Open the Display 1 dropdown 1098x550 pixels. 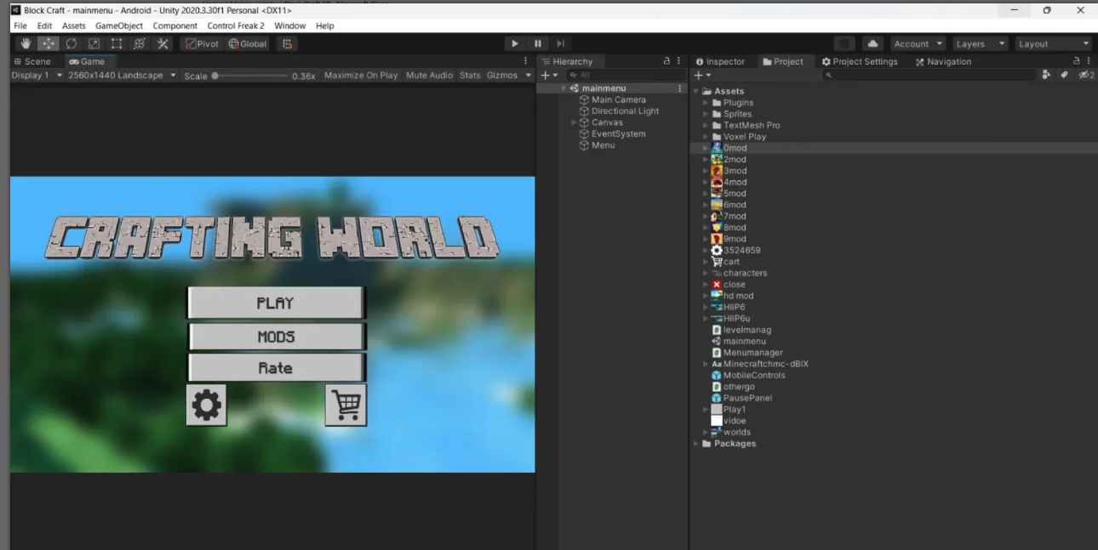37,76
